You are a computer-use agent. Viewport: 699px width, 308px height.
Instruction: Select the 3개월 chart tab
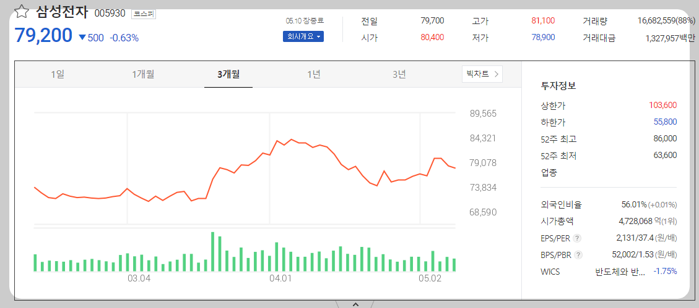(x=228, y=74)
